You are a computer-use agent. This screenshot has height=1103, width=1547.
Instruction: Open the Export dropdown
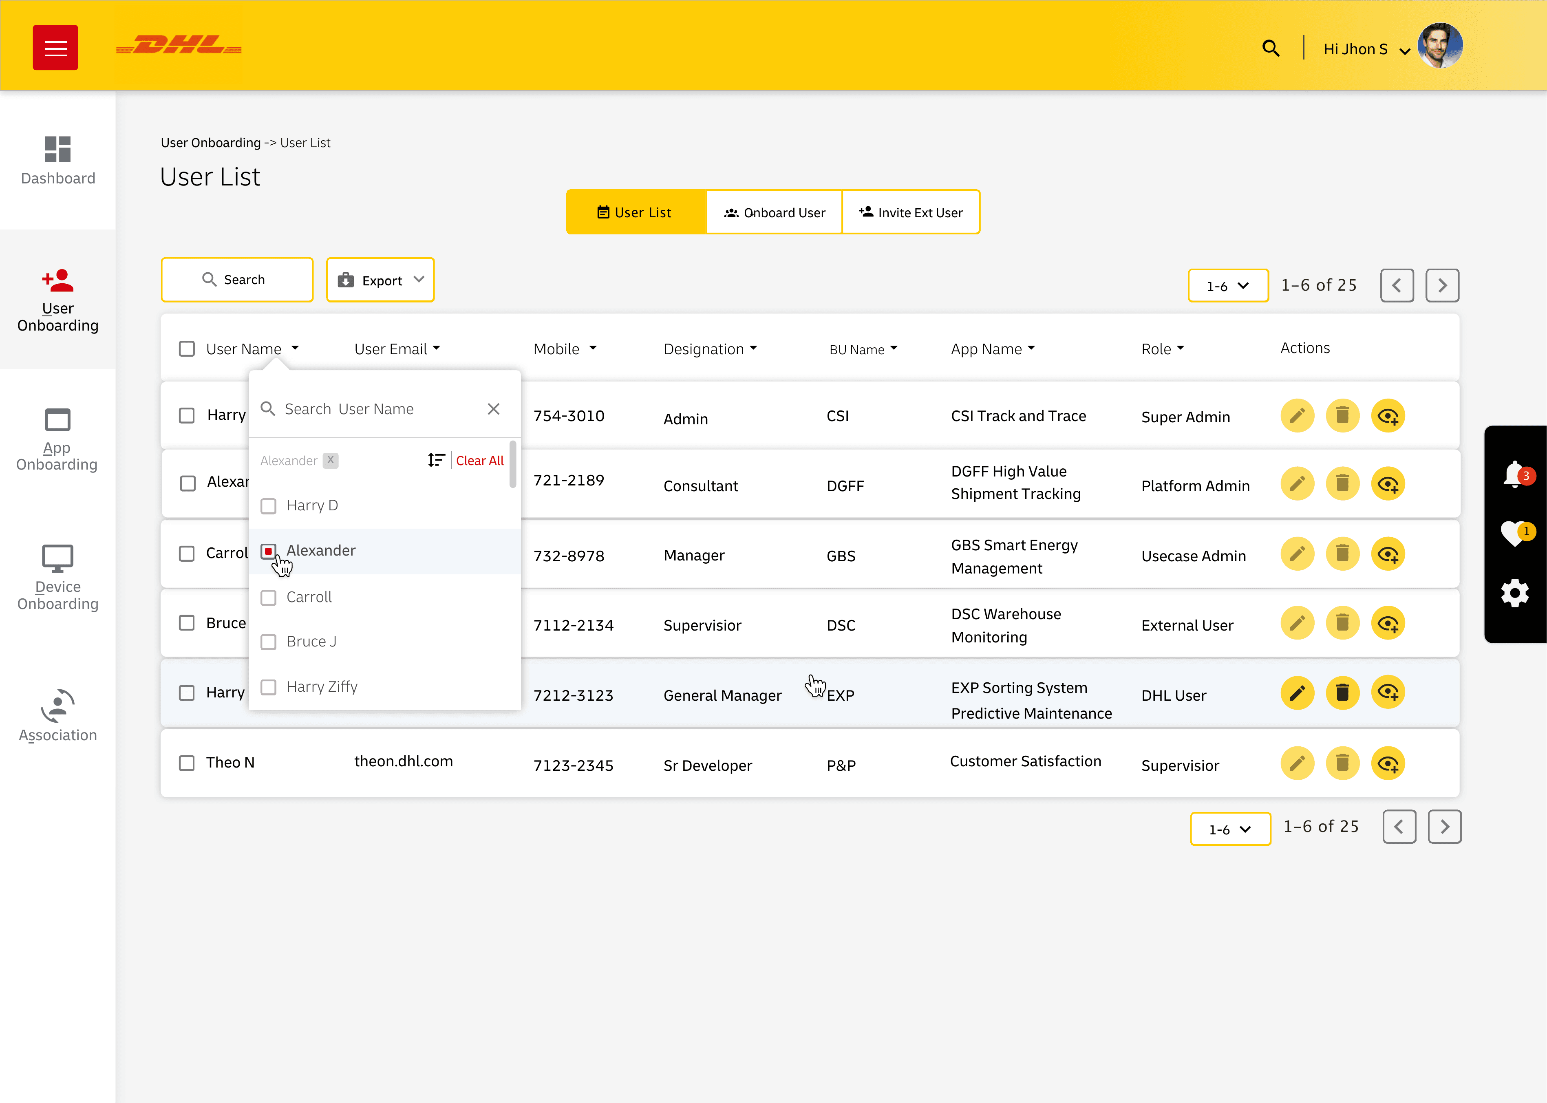380,280
